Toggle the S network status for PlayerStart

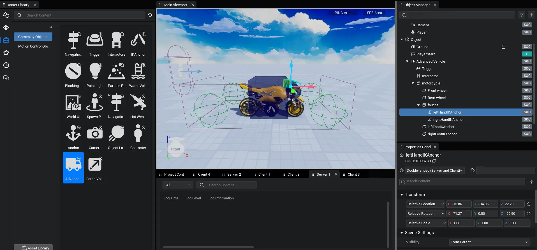click(527, 54)
